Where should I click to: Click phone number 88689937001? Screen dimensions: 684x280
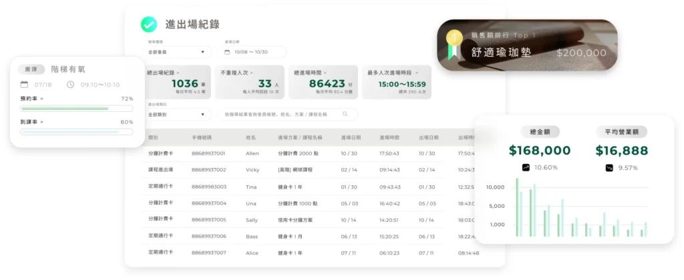tap(209, 153)
